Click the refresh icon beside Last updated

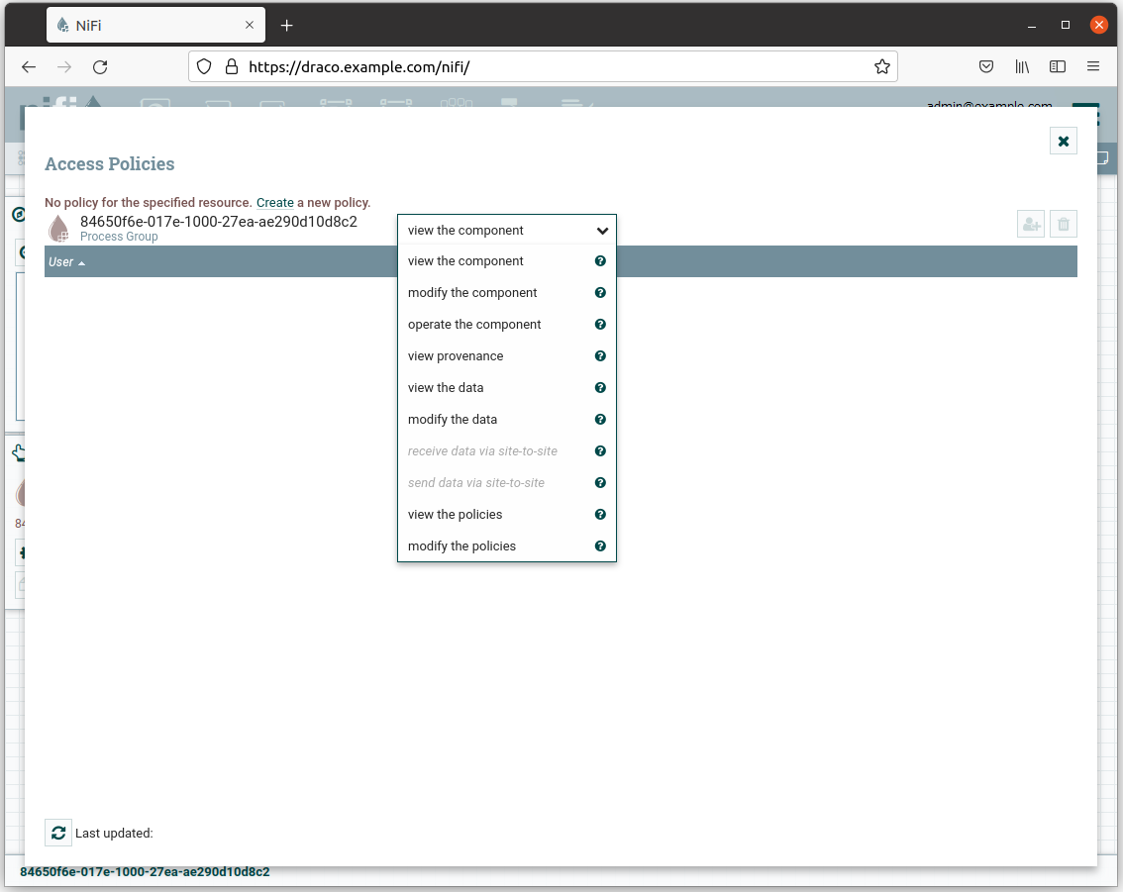(58, 833)
